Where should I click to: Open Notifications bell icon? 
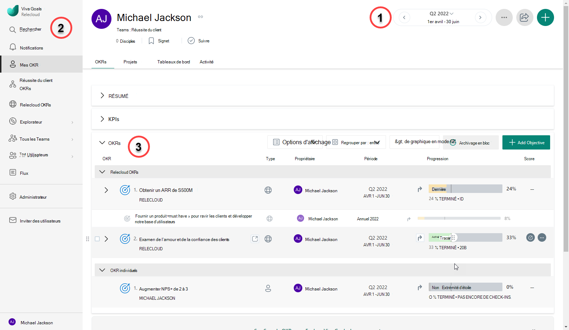[x=13, y=47]
